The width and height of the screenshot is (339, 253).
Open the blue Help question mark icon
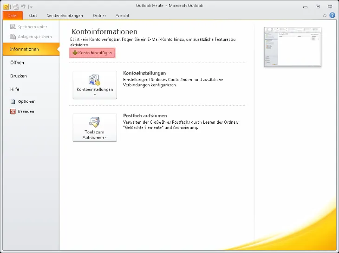pos(332,15)
